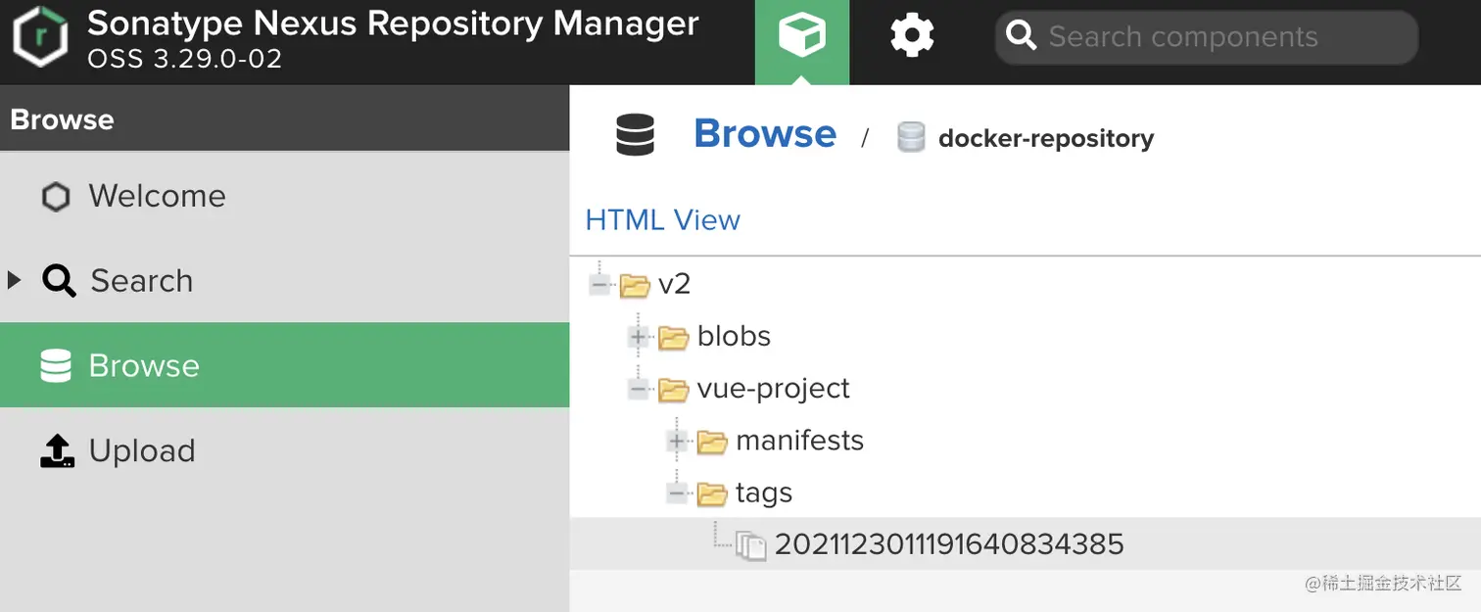Focus the Search components field

[1207, 37]
